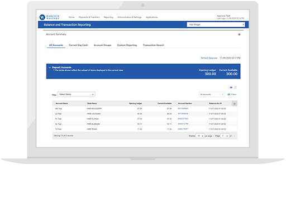Change the Display per page dropdown

[x=200, y=136]
